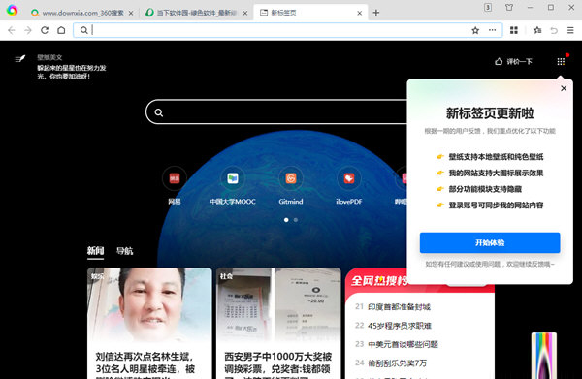Select second shortcut page dot

296,220
